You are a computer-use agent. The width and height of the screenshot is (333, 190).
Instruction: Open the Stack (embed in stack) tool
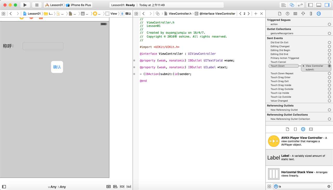(x=109, y=187)
